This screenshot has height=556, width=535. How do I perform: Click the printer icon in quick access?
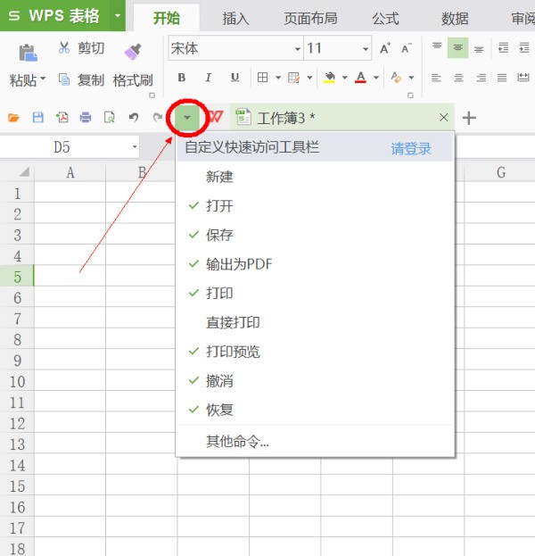[86, 118]
